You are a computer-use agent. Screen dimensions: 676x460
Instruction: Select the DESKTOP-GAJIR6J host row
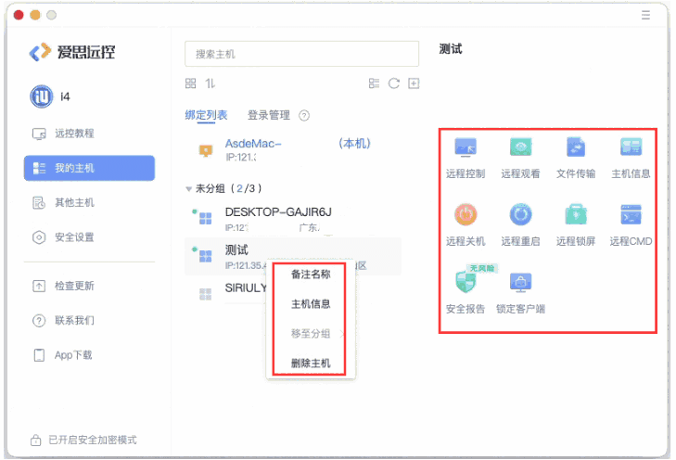[x=293, y=219]
